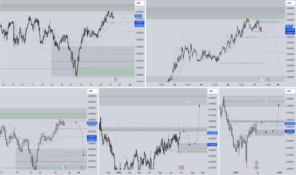The height and width of the screenshot is (175, 296).
Task: Click the 0.69000 price on 1W chart axis
Action: coord(290,99)
